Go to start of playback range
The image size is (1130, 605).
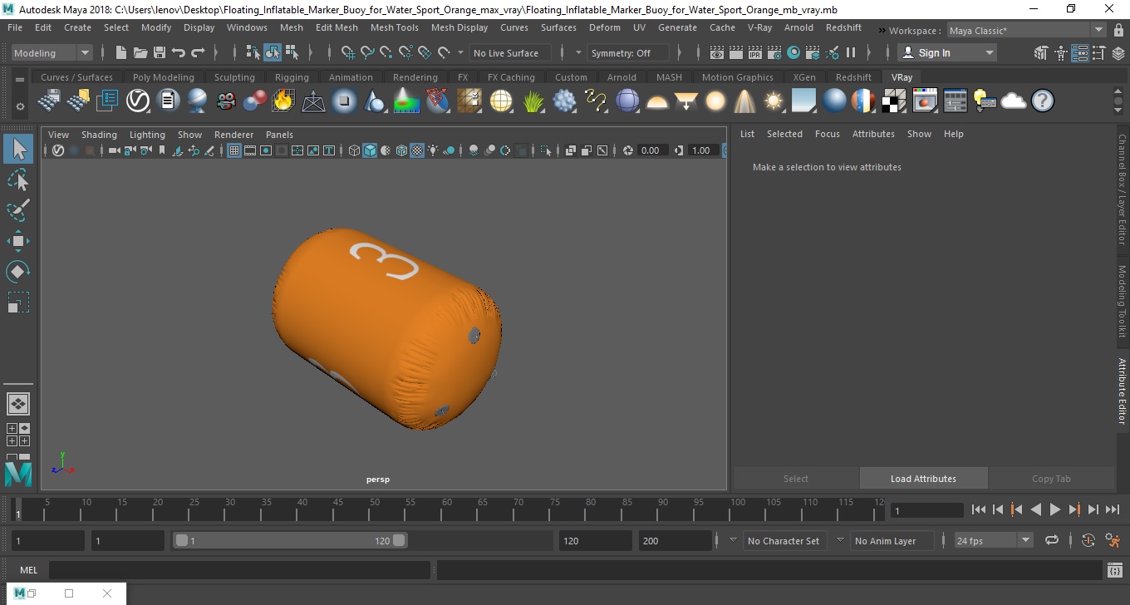click(978, 509)
